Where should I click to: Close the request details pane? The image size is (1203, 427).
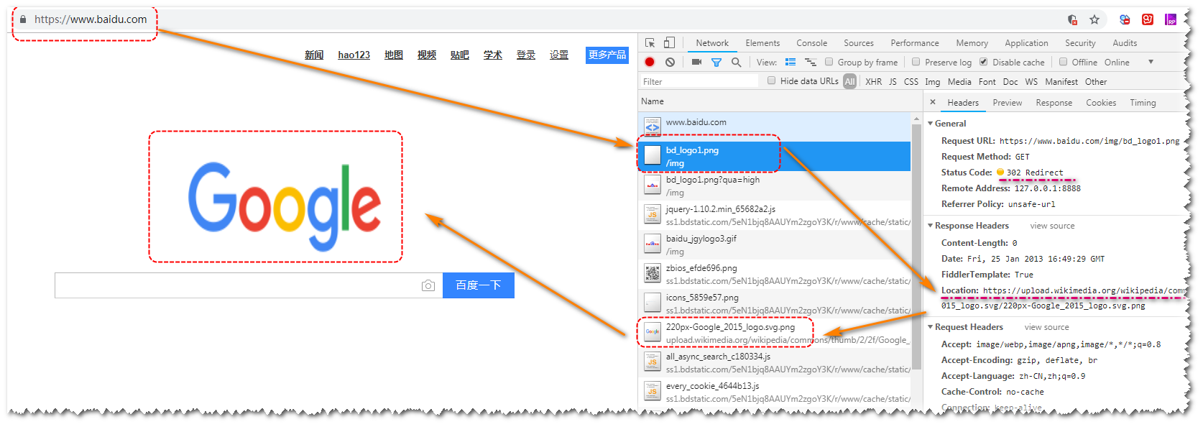tap(933, 102)
